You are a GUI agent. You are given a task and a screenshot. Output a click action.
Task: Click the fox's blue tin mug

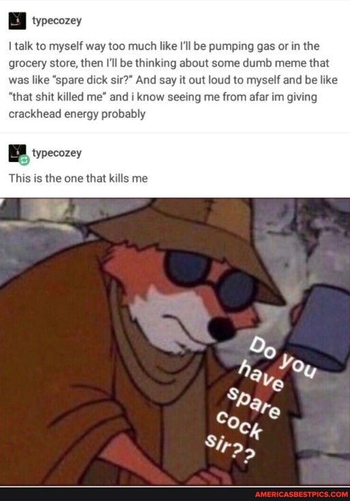pos(321,327)
